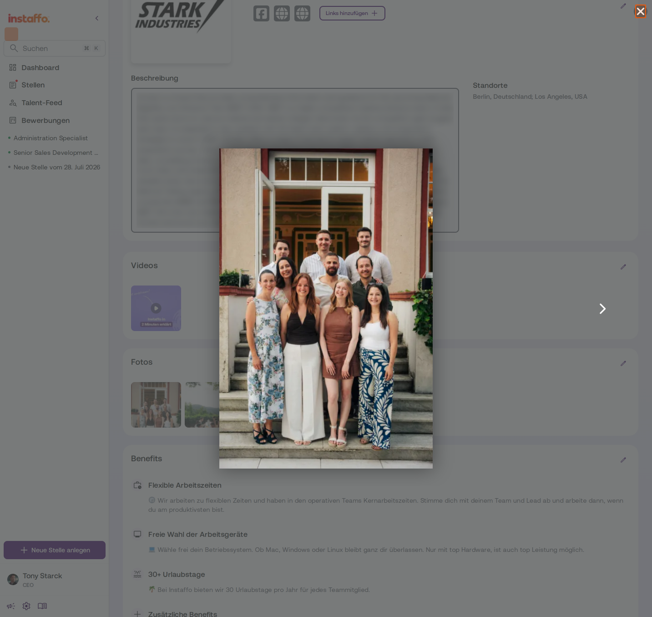Open the team photo thumbnail

(x=156, y=405)
